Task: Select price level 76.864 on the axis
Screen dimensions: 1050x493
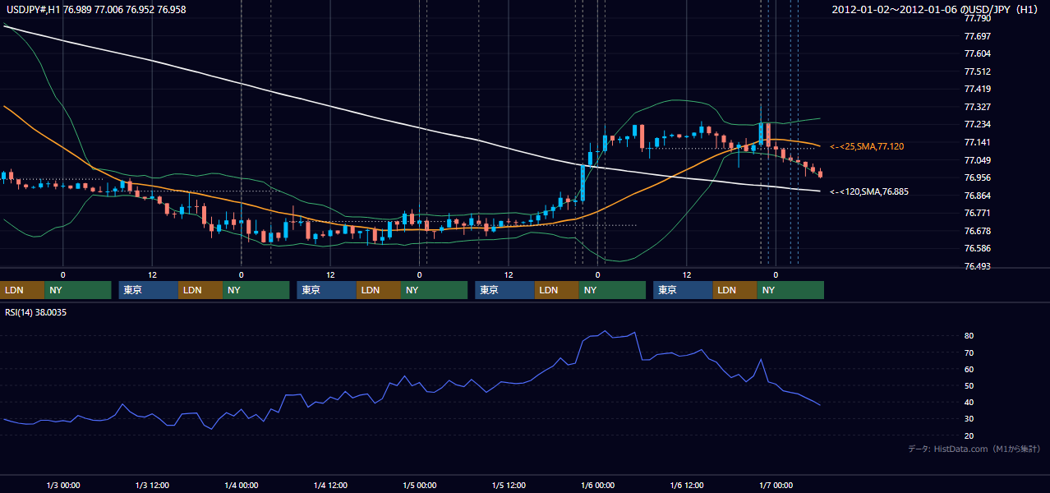Action: (978, 196)
